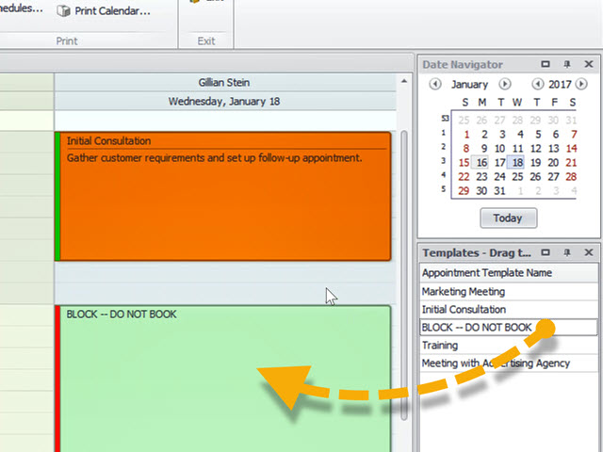This screenshot has width=603, height=452.
Task: Click the 2017 year label
Action: 560,84
